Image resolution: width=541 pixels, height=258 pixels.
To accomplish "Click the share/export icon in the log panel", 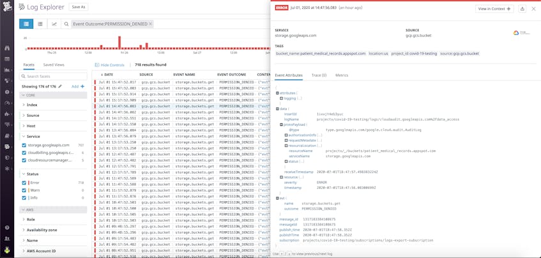I will coord(522,9).
